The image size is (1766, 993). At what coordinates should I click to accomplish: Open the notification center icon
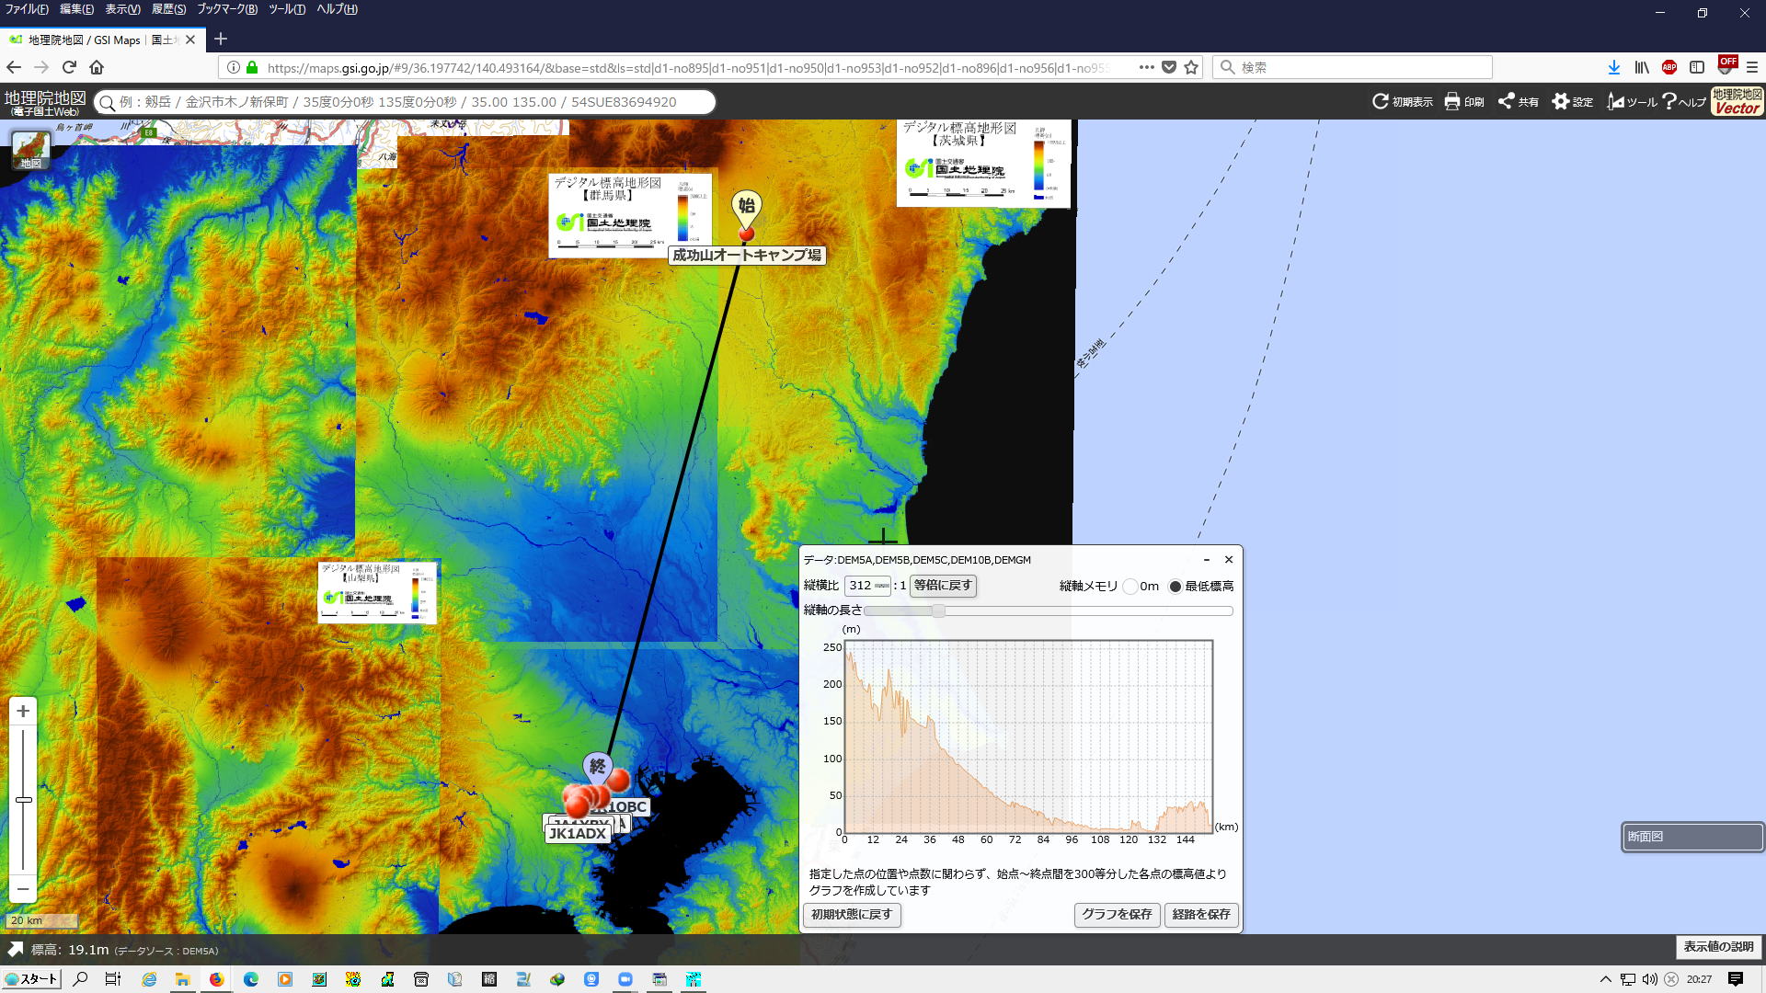click(1736, 979)
